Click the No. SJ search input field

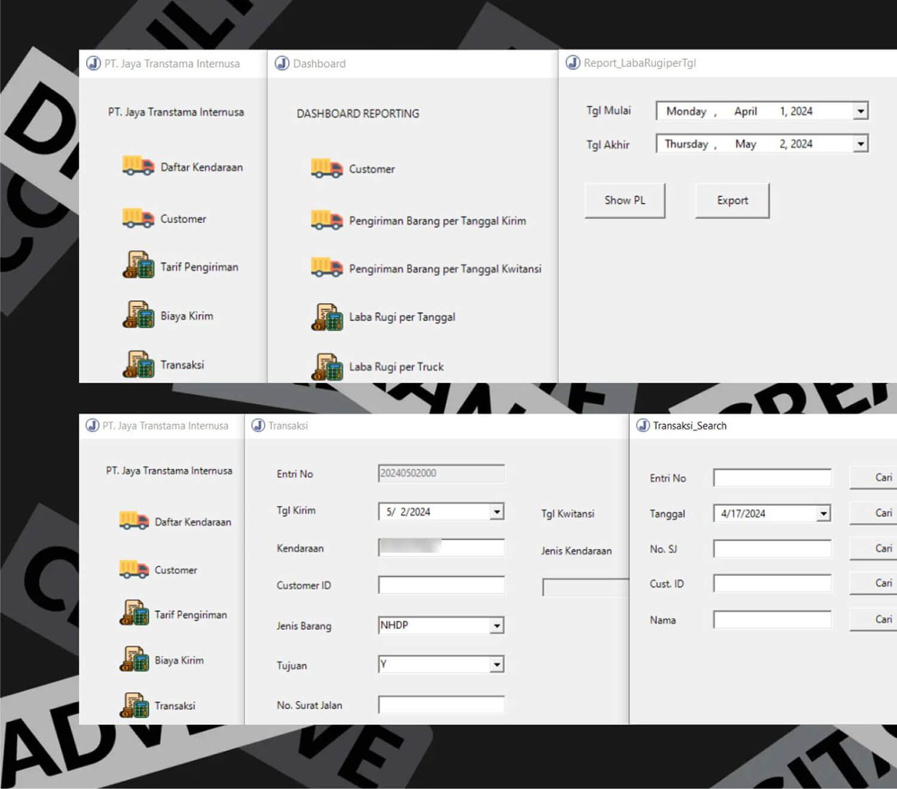point(772,549)
